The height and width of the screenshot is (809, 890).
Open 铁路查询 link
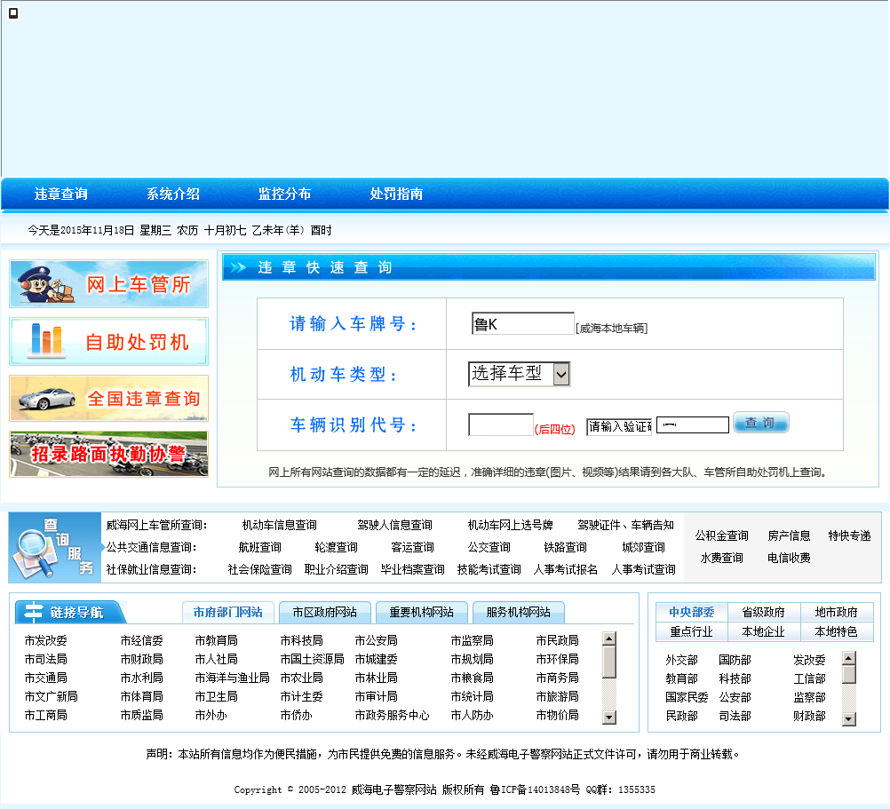click(x=565, y=547)
